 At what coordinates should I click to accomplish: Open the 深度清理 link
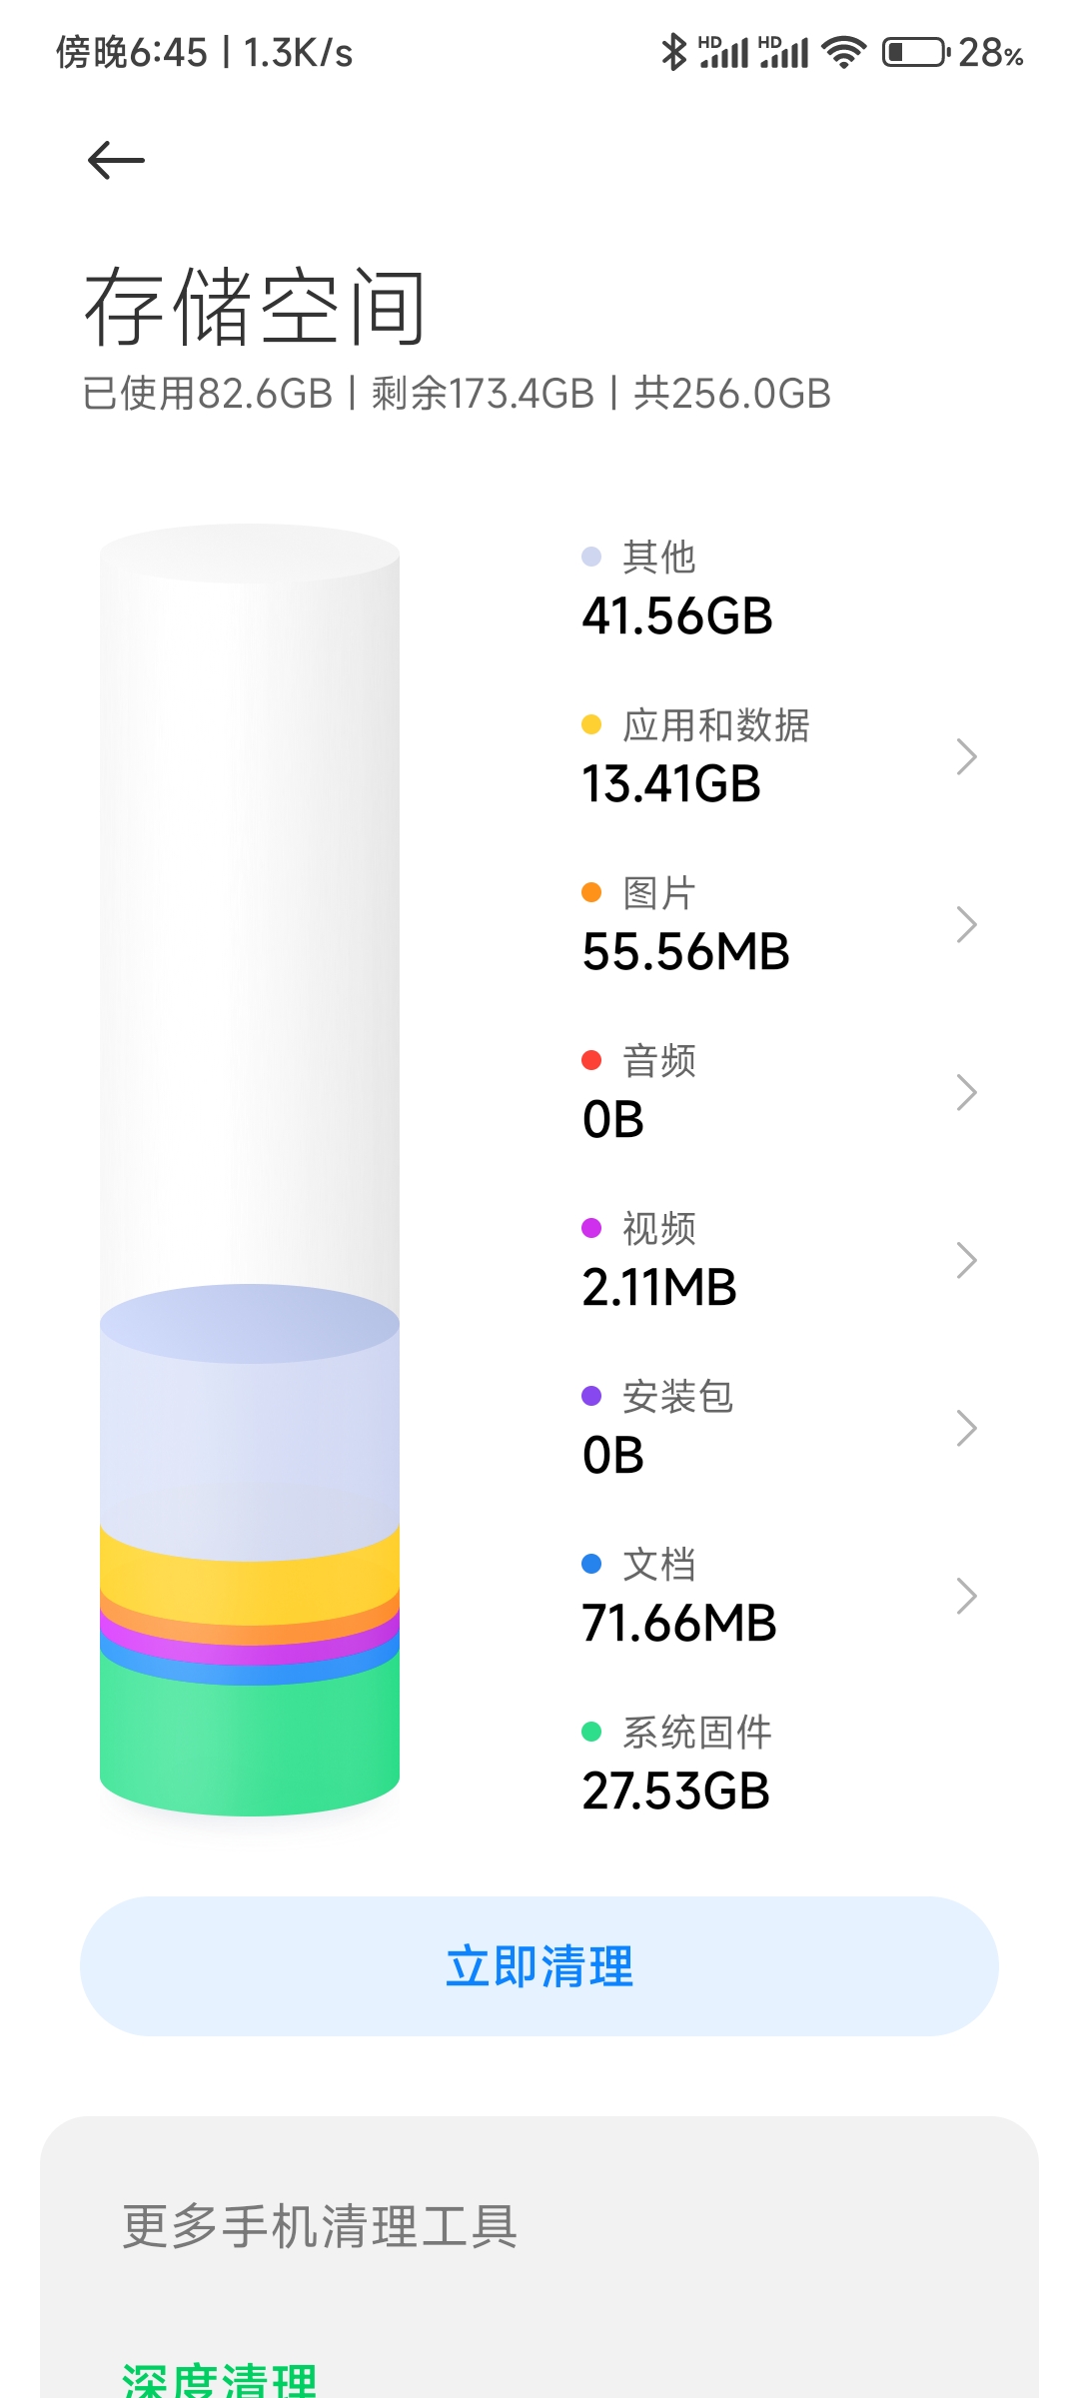pos(220,2380)
